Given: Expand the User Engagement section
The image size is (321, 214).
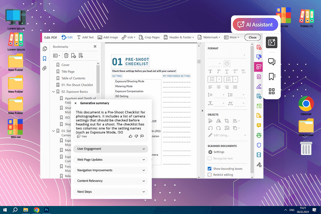Looking at the screenshot, I should pyautogui.click(x=111, y=149).
